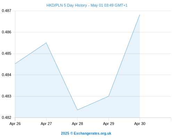The height and width of the screenshot is (139, 172).
Task: Click the copyright symbol in footer
Action: click(72, 133)
